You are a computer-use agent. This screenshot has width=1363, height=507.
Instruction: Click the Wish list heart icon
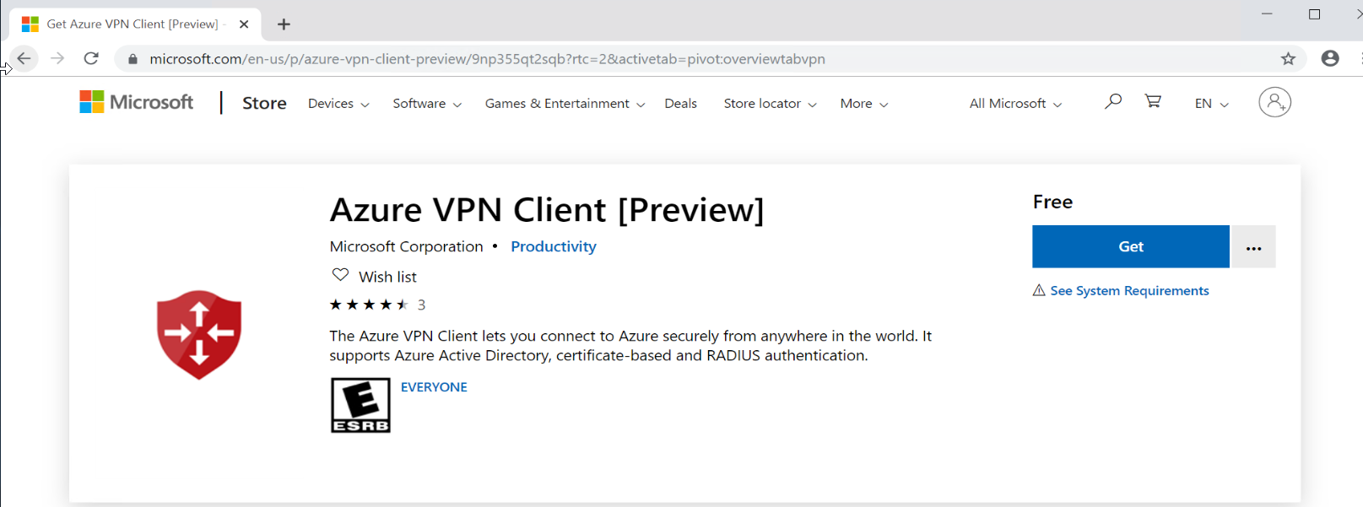[340, 275]
